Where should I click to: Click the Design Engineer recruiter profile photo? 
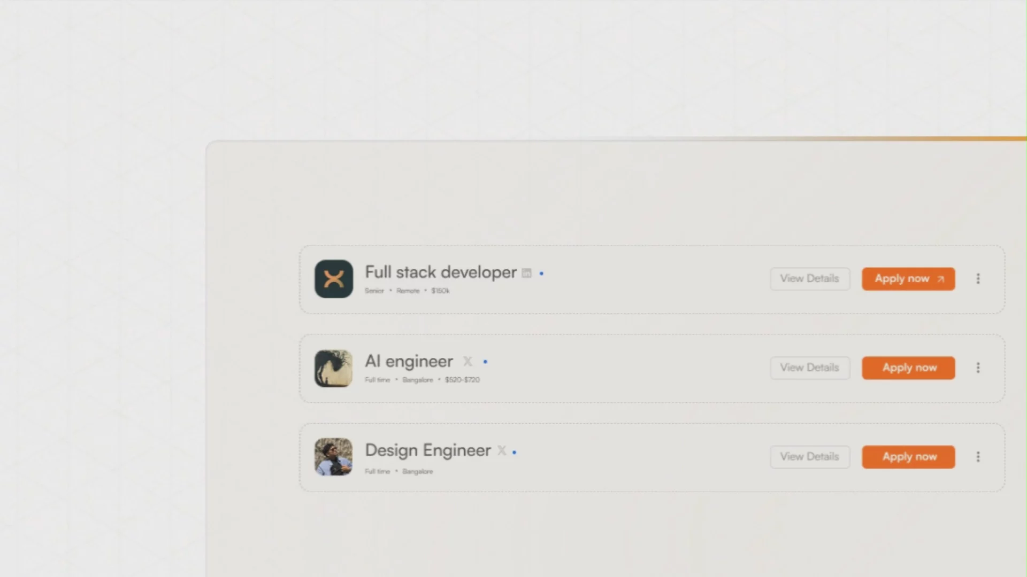pyautogui.click(x=333, y=457)
